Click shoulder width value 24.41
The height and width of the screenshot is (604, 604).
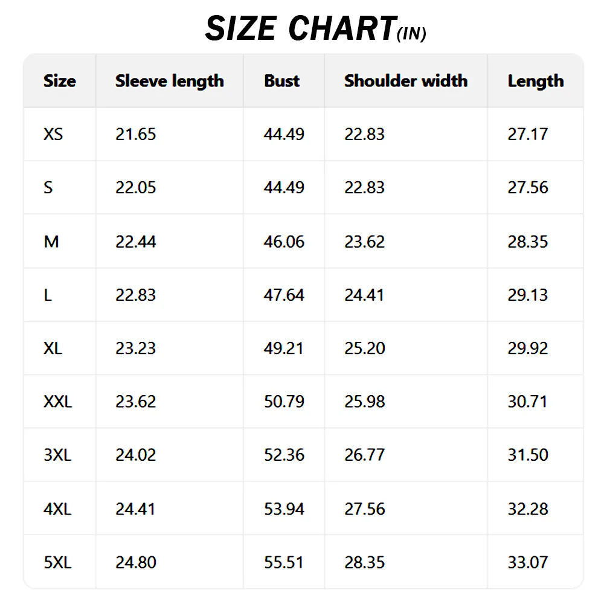tap(364, 295)
